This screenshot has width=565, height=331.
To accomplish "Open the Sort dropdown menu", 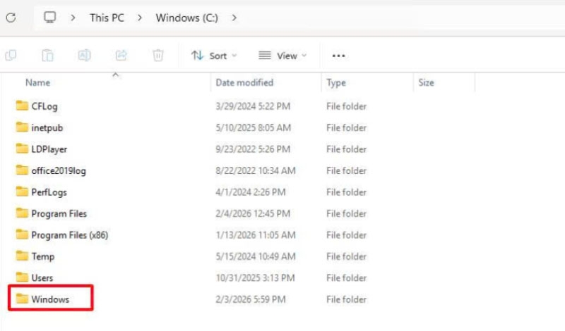I will (214, 56).
